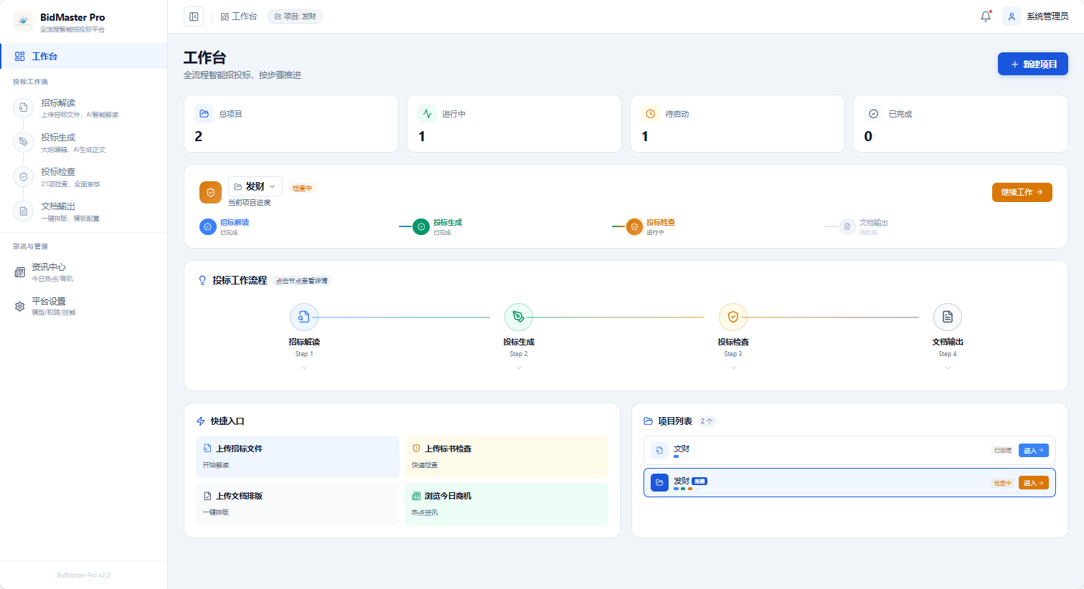Expand the chevron under Step 3
Viewport: 1084px width, 589px height.
click(733, 368)
